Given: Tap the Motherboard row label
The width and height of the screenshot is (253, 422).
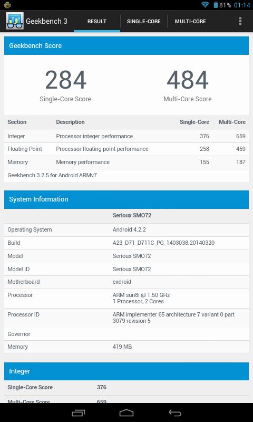Looking at the screenshot, I should click(23, 282).
